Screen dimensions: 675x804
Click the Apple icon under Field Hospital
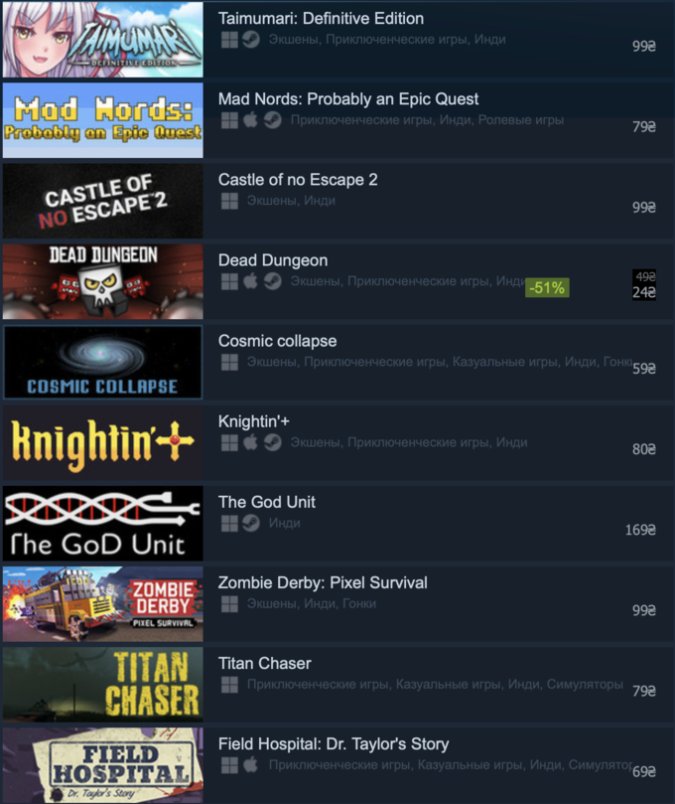click(x=250, y=764)
